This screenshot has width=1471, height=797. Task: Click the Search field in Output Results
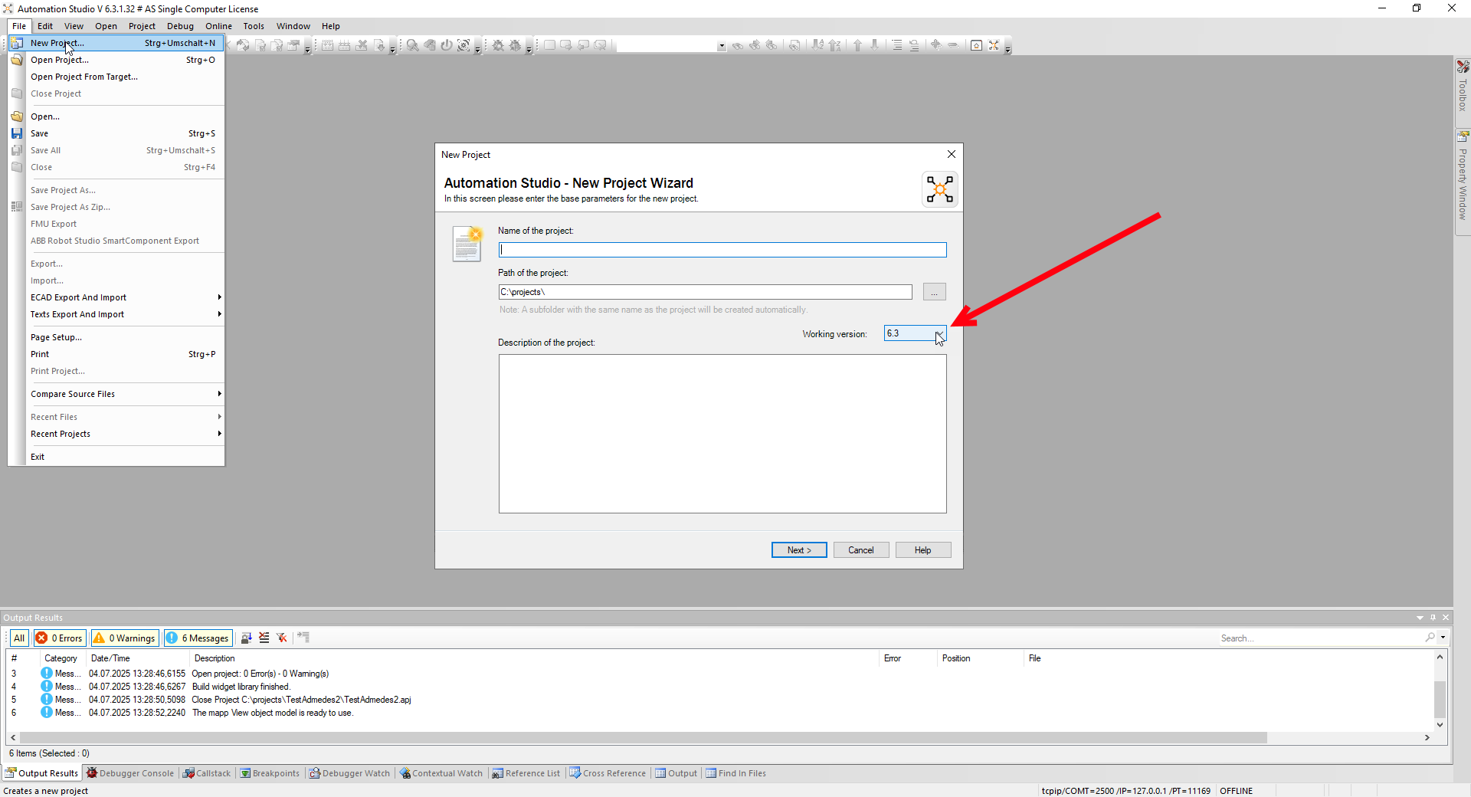1321,638
